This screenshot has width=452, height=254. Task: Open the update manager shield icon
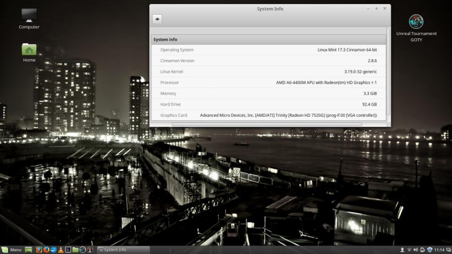point(430,249)
